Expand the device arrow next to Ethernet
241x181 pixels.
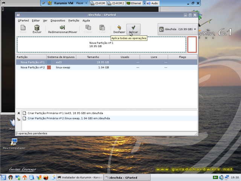pyautogui.click(x=144, y=3)
